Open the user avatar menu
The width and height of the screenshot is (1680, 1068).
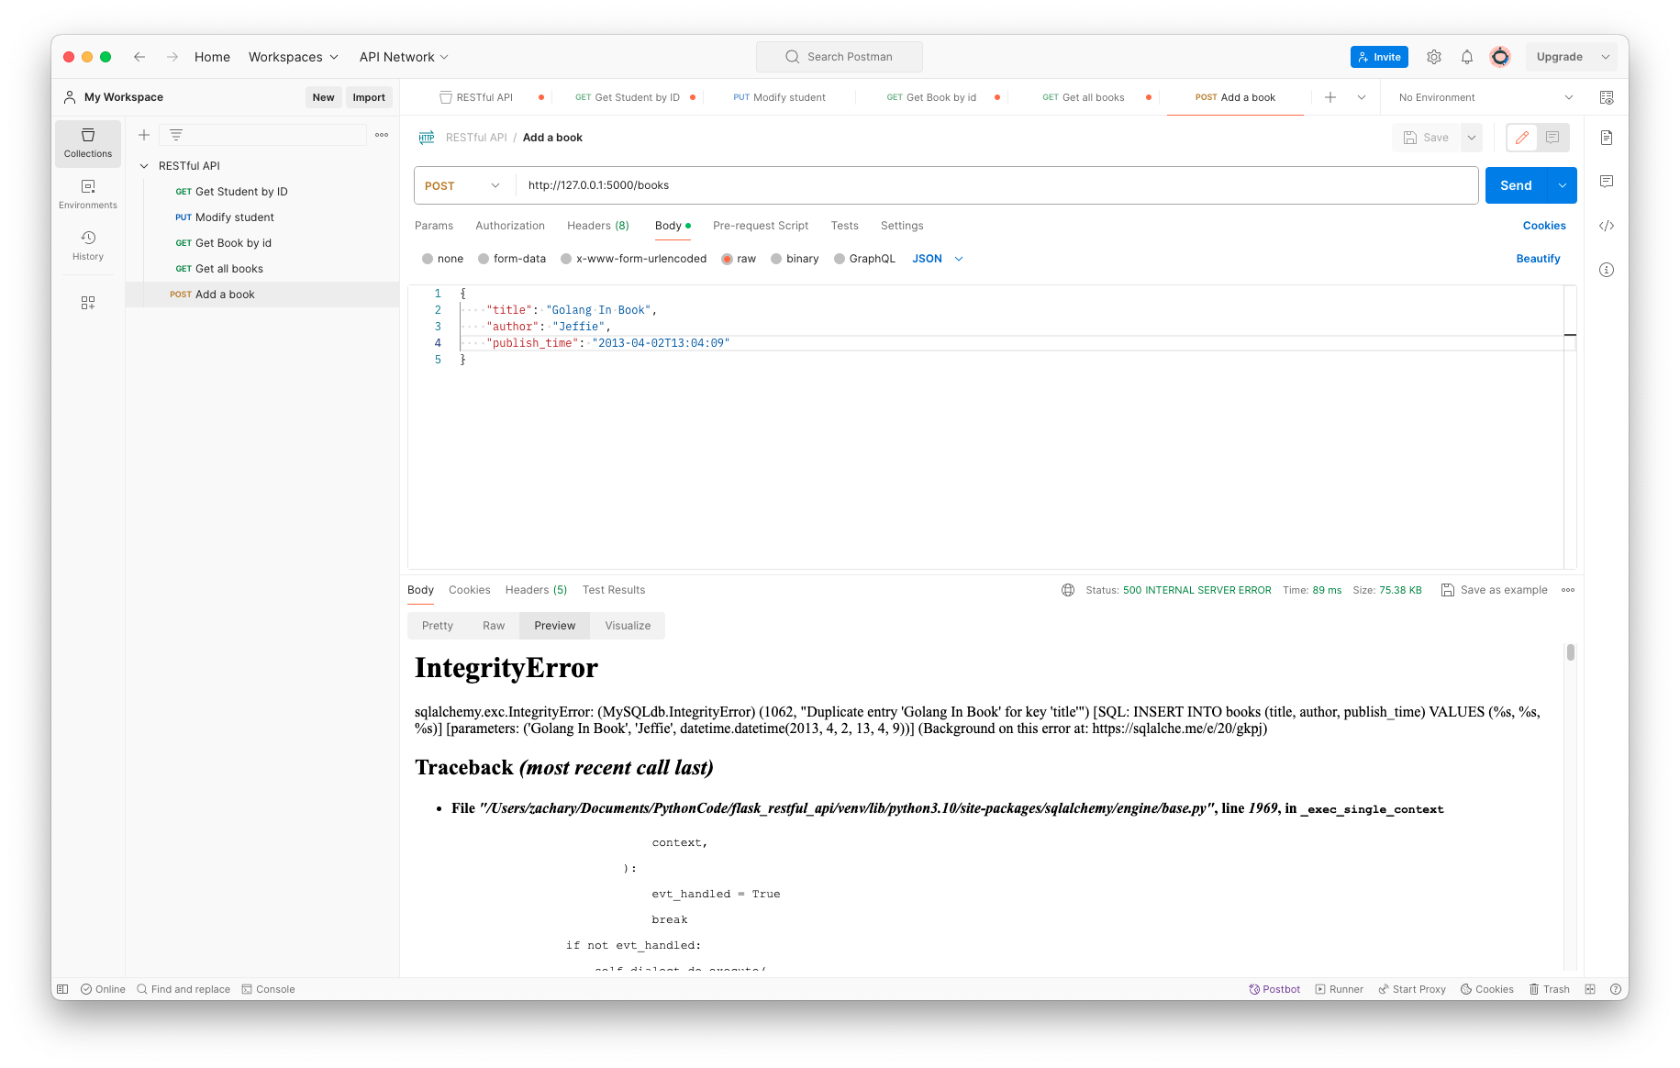coord(1500,57)
